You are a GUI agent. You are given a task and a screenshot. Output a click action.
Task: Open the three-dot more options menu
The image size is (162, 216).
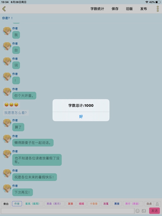pyautogui.click(x=158, y=9)
